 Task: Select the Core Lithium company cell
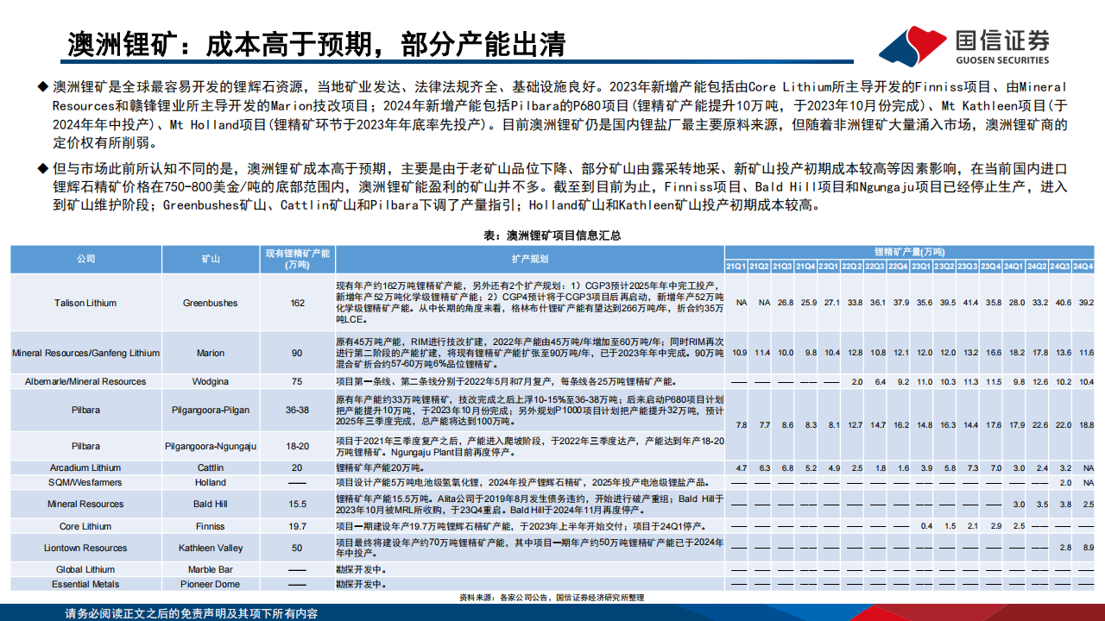[85, 526]
